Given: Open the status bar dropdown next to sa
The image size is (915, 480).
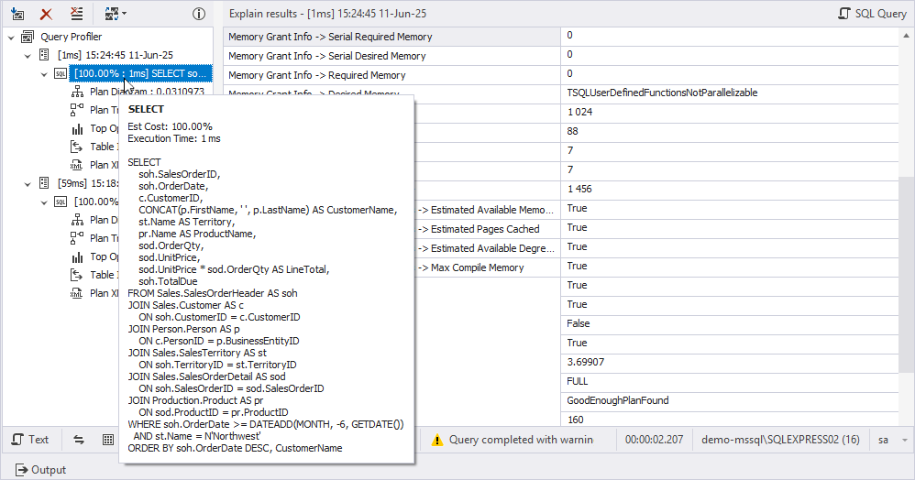Looking at the screenshot, I should (903, 440).
